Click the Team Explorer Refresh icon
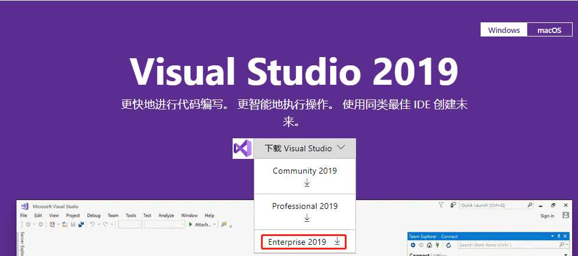 click(449, 245)
